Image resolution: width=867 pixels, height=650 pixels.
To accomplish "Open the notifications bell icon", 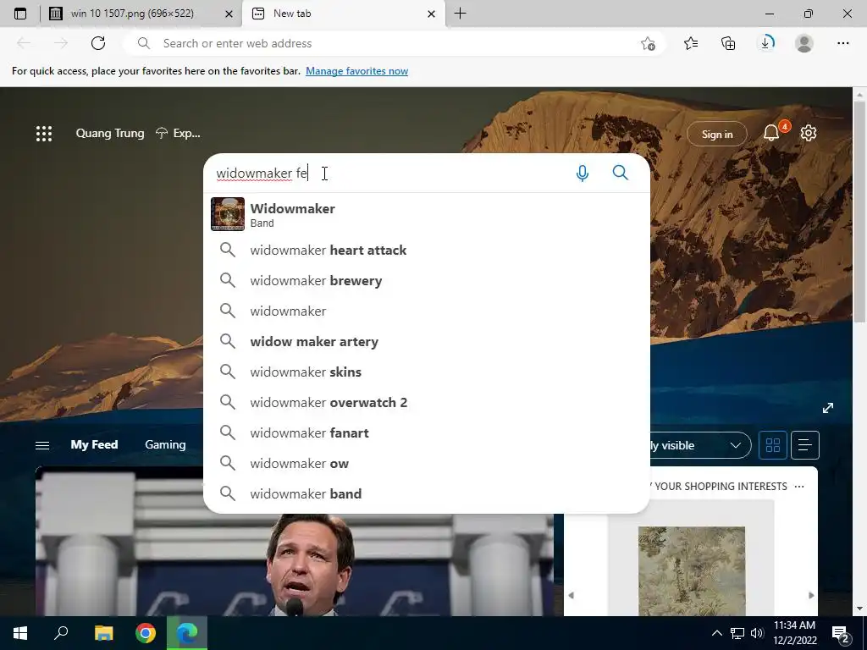I will (771, 133).
